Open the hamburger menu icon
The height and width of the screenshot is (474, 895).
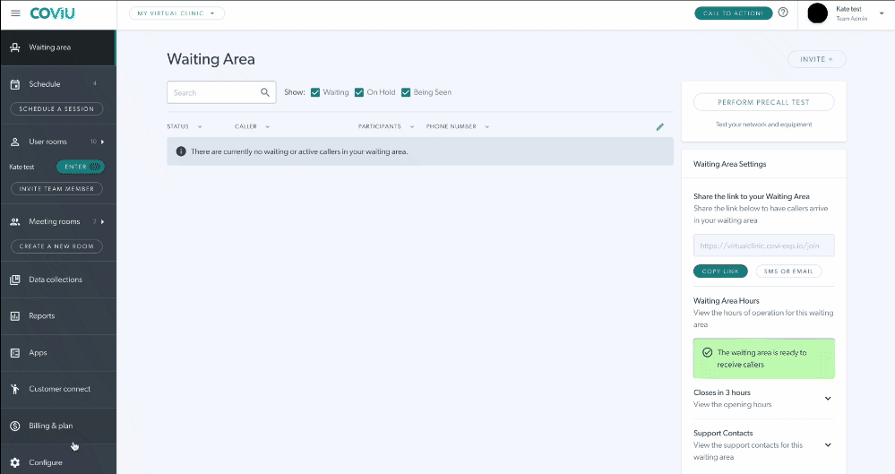[x=14, y=13]
